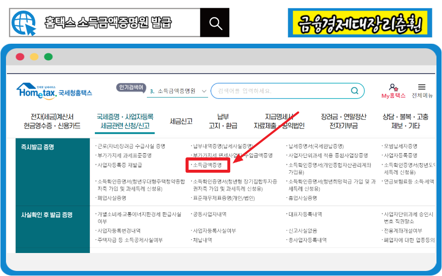Open 장려금·연말정산 전자기부금 menu
This screenshot has width=442, height=276.
point(343,121)
